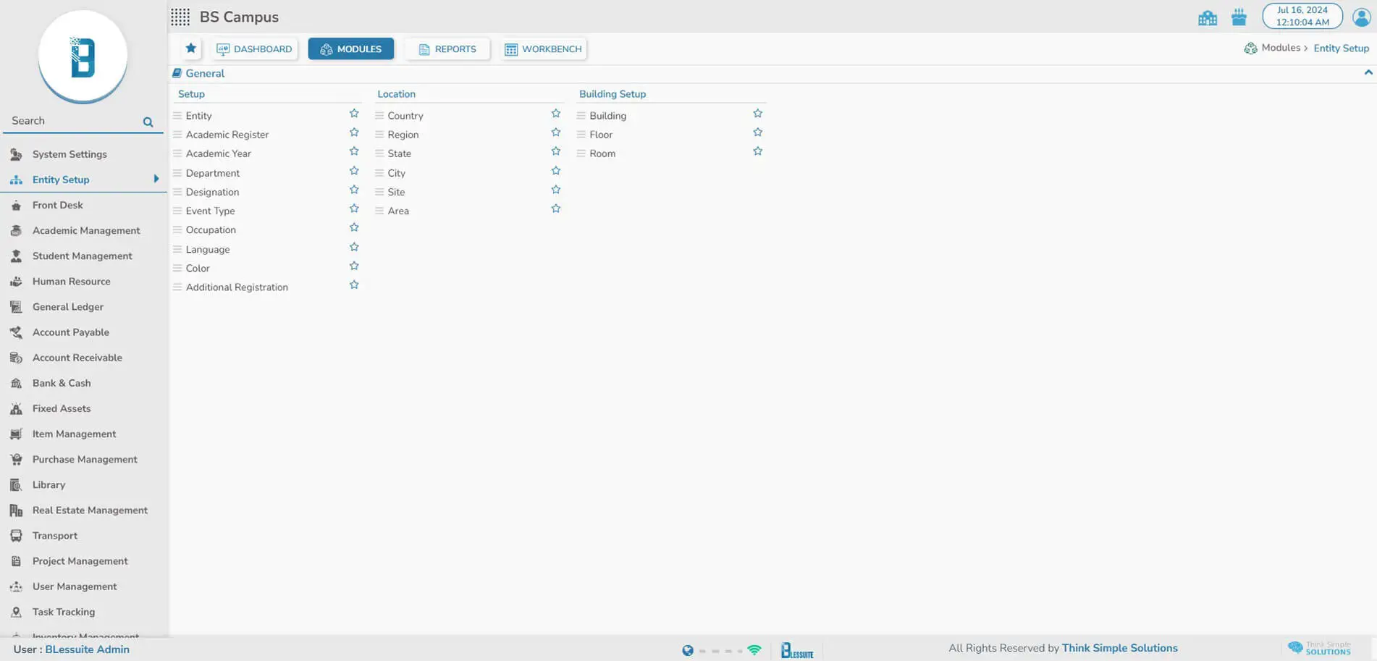Viewport: 1377px width, 661px height.
Task: Open the Reports tab
Action: point(447,49)
